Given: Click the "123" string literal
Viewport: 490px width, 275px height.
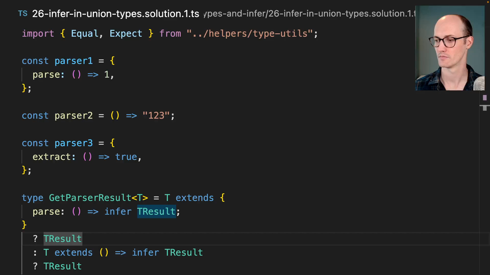Looking at the screenshot, I should (156, 116).
